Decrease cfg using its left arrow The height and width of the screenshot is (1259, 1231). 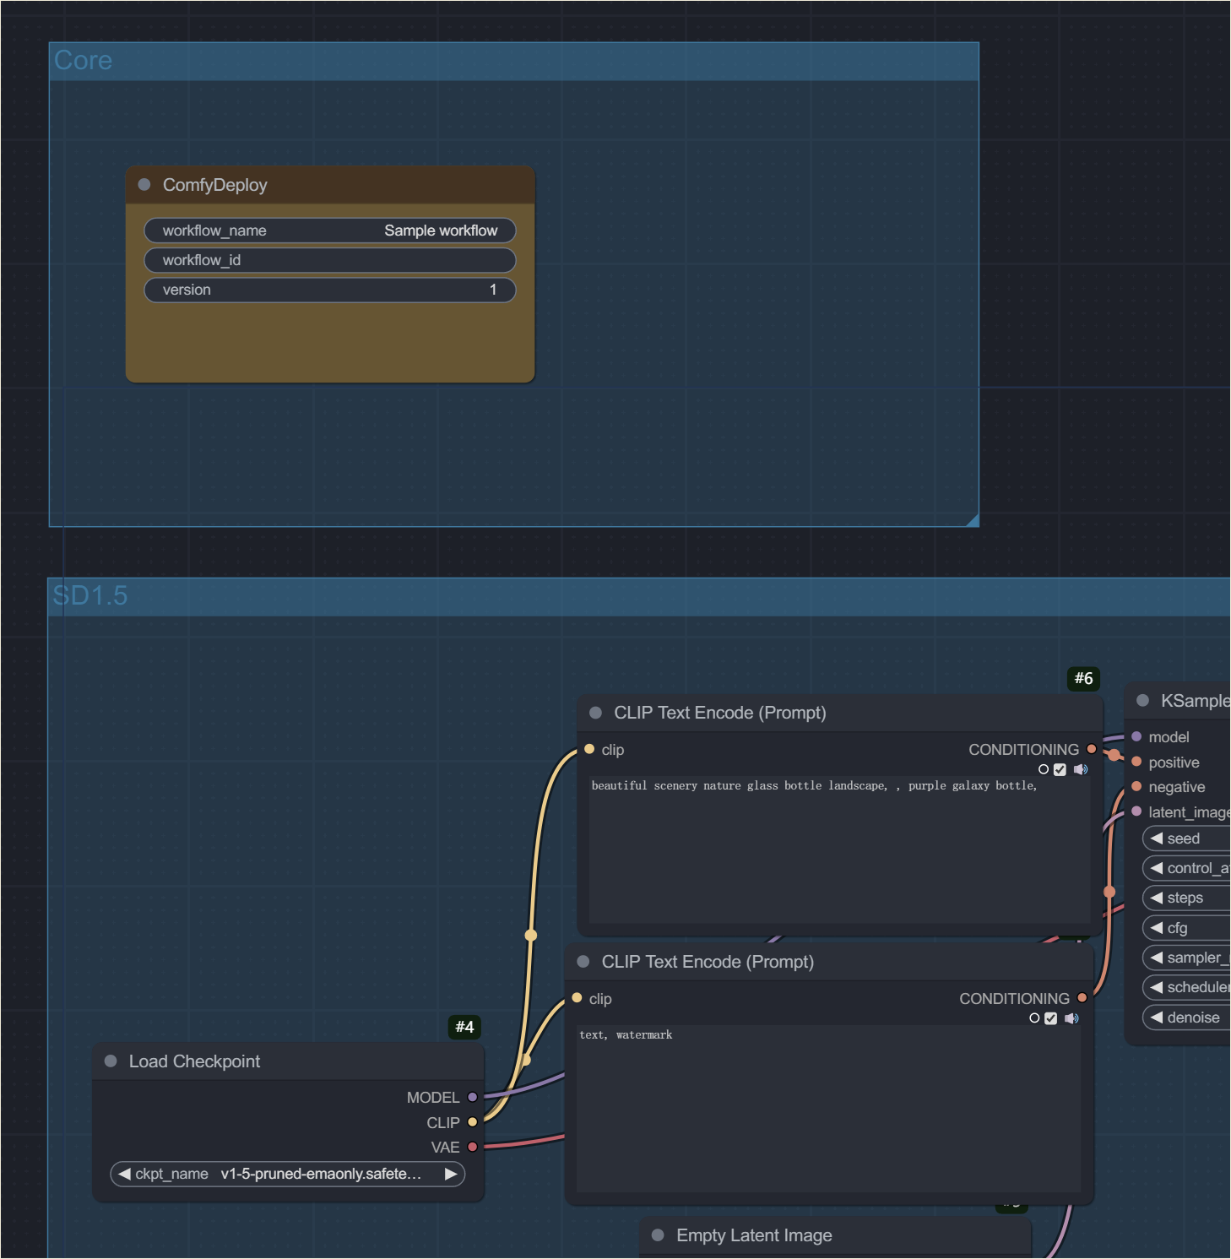tap(1157, 928)
